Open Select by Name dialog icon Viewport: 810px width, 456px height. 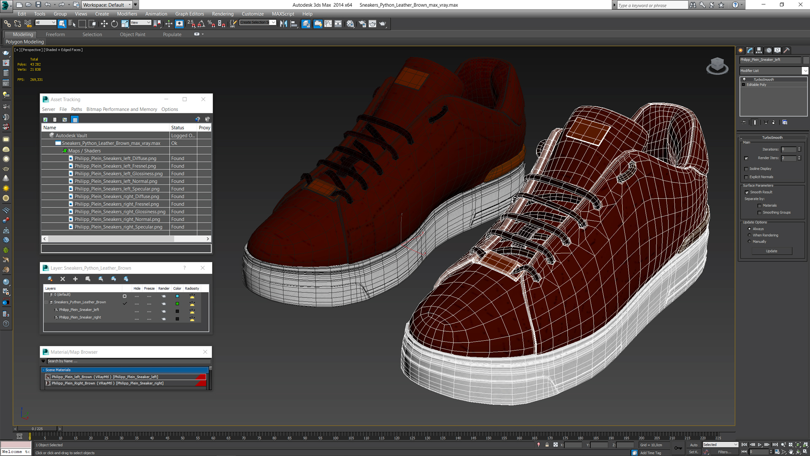(72, 24)
